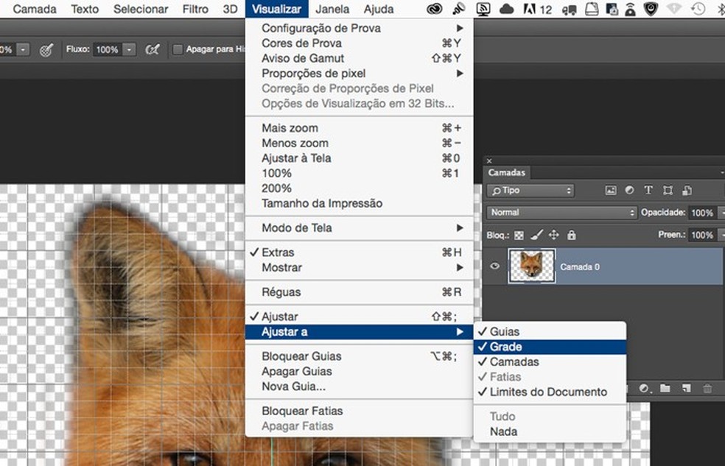This screenshot has width=725, height=466.
Task: Open the Filtro menu
Action: pos(195,9)
